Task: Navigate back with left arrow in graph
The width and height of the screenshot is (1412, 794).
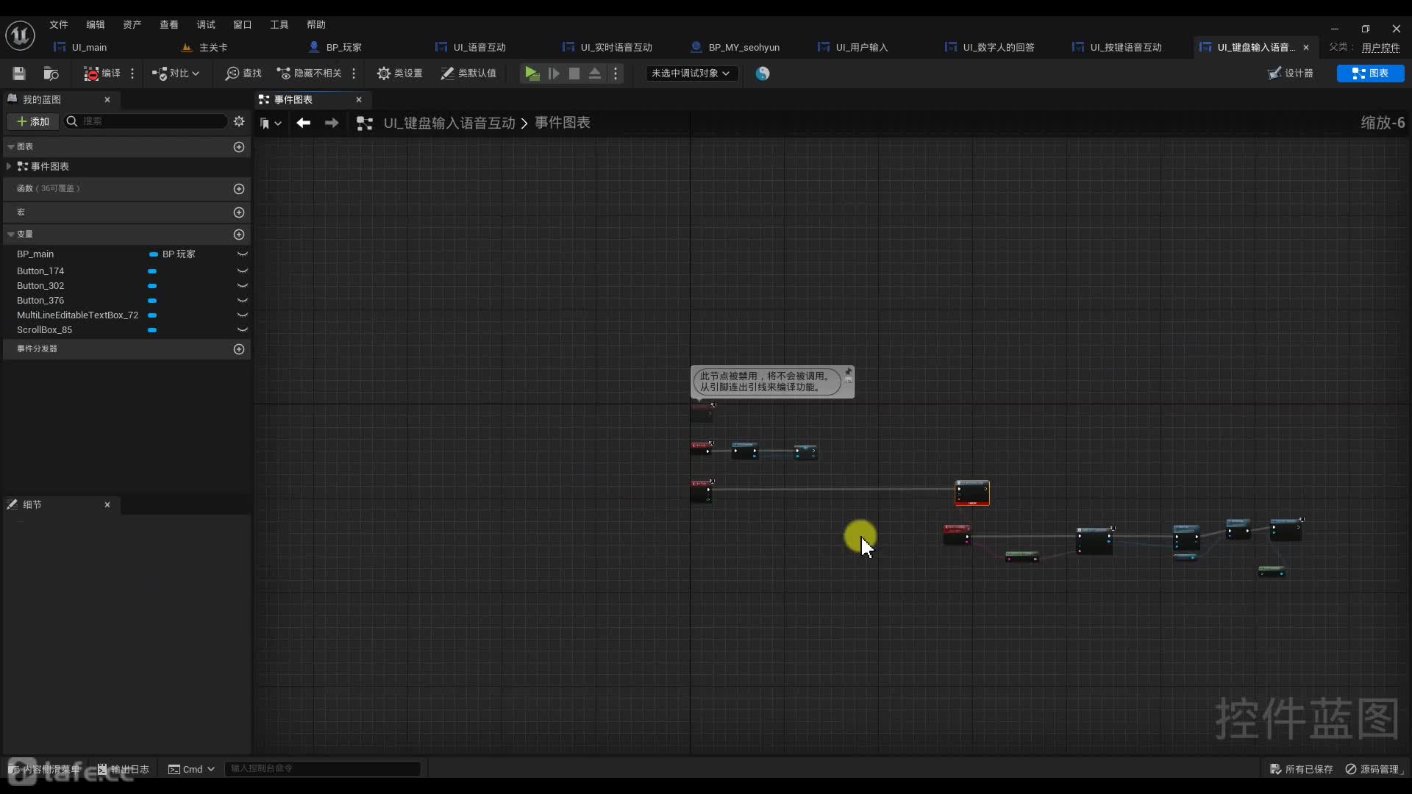Action: (x=303, y=123)
